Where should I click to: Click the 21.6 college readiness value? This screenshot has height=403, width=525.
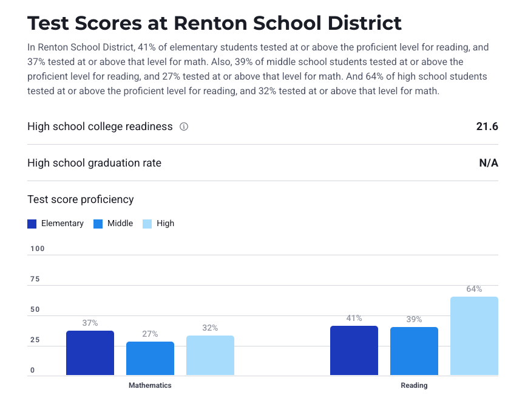pyautogui.click(x=487, y=126)
